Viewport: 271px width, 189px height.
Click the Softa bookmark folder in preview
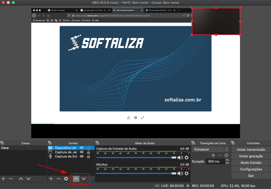pyautogui.click(x=66, y=20)
